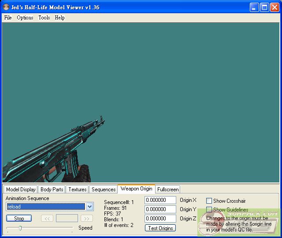The width and height of the screenshot is (282, 238).
Task: Toggle the Show Guidelines checkbox
Action: coord(209,210)
